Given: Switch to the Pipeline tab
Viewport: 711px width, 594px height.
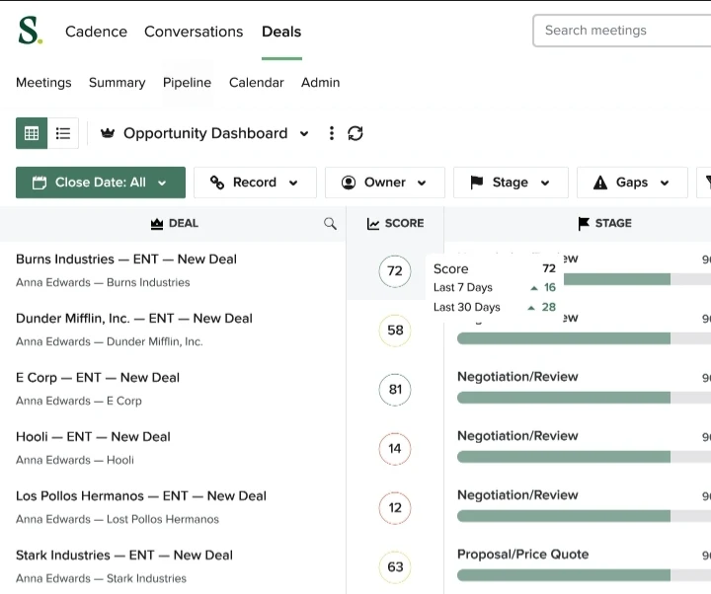Looking at the screenshot, I should pyautogui.click(x=187, y=83).
